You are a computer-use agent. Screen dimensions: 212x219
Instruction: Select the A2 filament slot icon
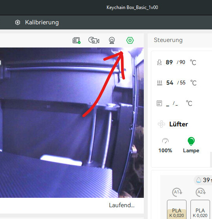(200, 192)
